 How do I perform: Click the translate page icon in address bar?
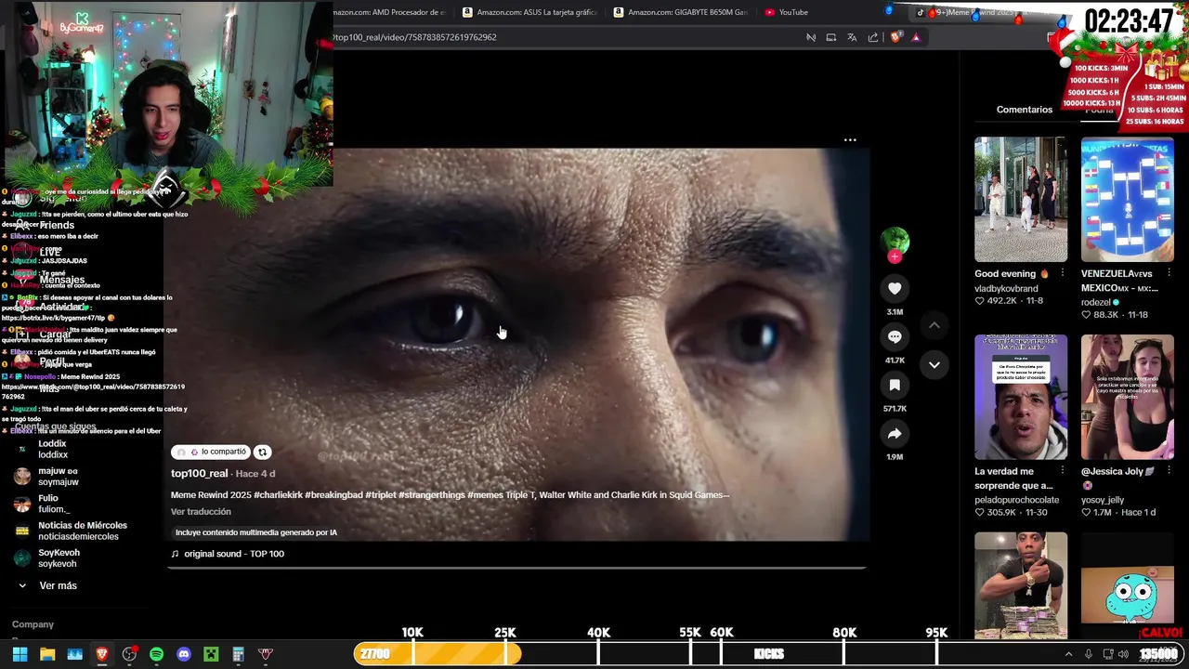pyautogui.click(x=852, y=37)
